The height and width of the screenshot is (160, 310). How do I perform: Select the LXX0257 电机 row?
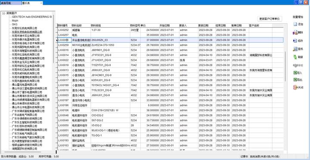(170, 35)
